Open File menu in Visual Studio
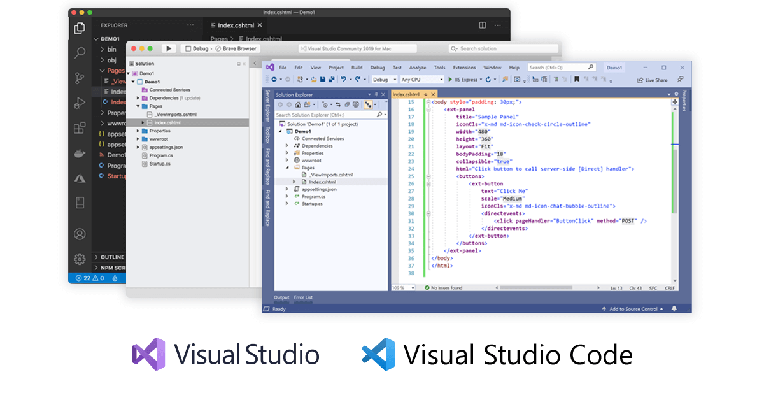The image size is (764, 400). pos(283,67)
